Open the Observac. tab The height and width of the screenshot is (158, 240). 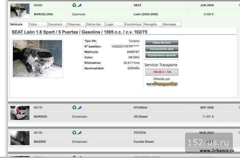(x=76, y=25)
